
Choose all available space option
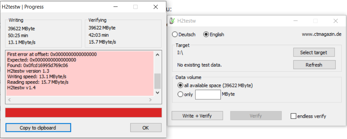click(215, 85)
